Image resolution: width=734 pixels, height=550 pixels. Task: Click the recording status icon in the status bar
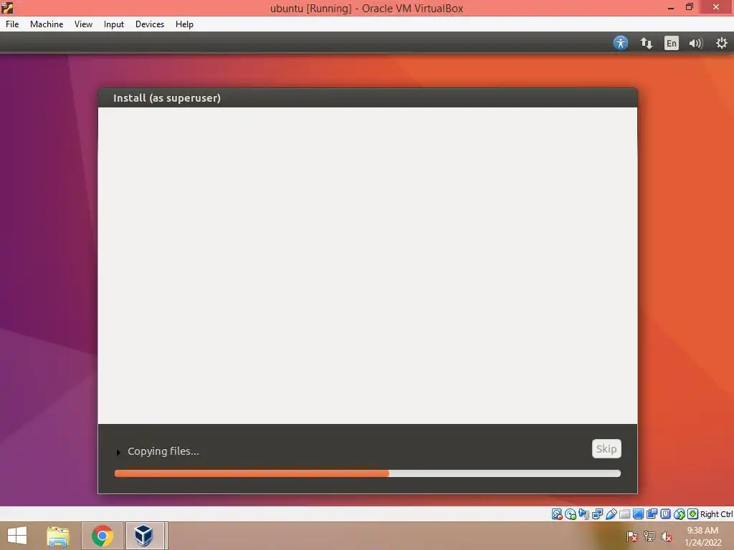pyautogui.click(x=652, y=514)
